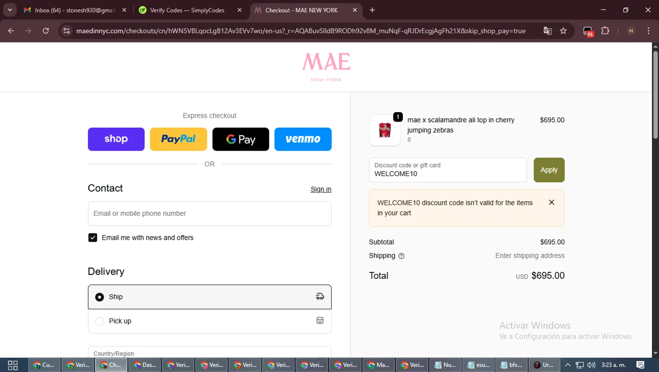
Task: Go back to previous page
Action: [x=11, y=31]
